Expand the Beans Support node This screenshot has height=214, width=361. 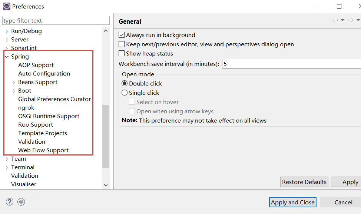pyautogui.click(x=14, y=82)
